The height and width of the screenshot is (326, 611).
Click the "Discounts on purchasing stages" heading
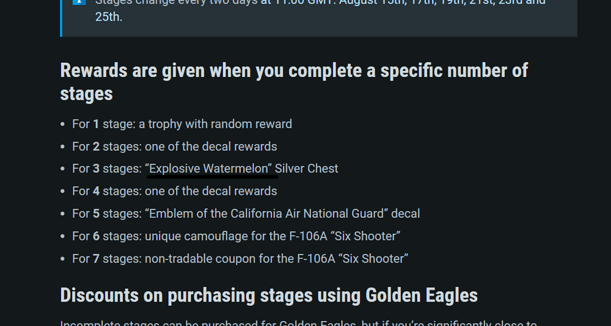pyautogui.click(x=269, y=295)
